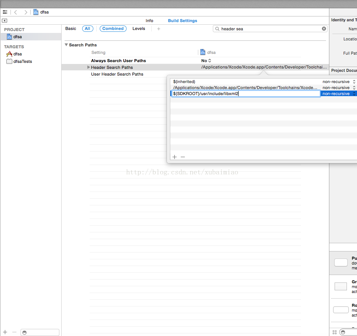357x336 pixels.
Task: Click the magnifier icon in search box
Action: [x=217, y=29]
